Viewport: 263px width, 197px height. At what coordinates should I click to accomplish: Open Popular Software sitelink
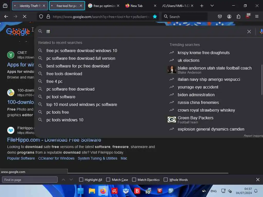pos(21,158)
